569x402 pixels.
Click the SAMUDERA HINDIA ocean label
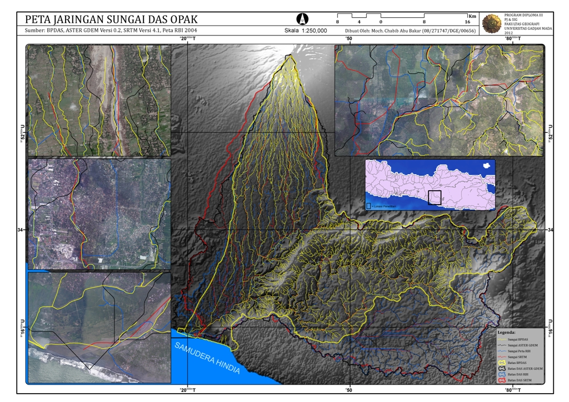pyautogui.click(x=207, y=358)
